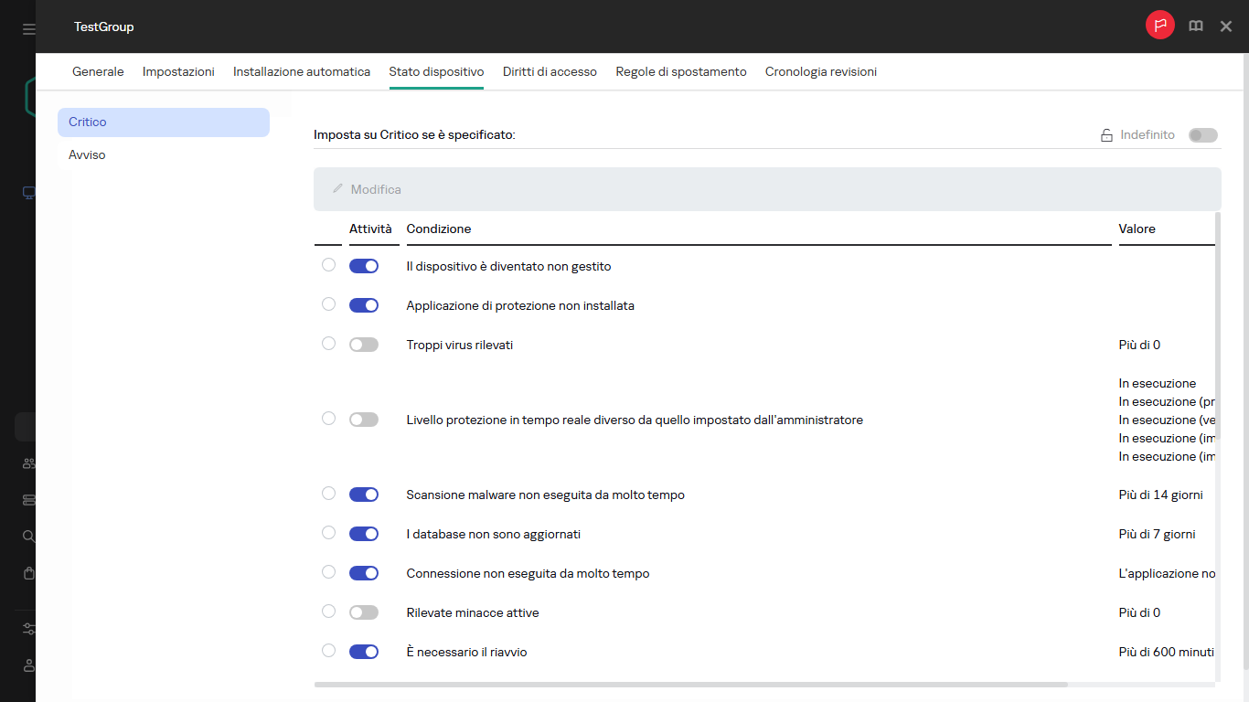
Task: Open the settings sliders icon in the sidebar
Action: click(x=27, y=629)
